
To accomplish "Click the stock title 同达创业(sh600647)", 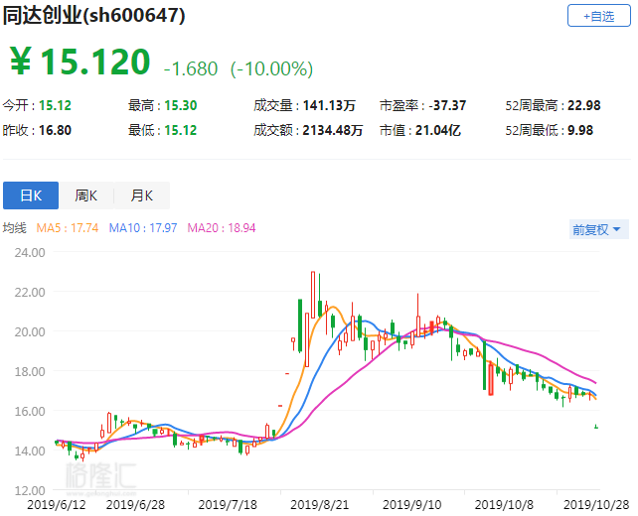I will click(x=94, y=16).
